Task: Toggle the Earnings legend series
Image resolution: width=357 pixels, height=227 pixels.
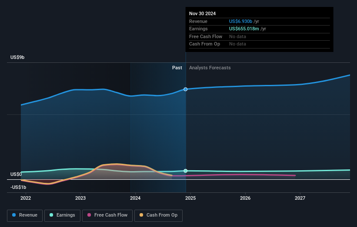Action: click(x=62, y=215)
